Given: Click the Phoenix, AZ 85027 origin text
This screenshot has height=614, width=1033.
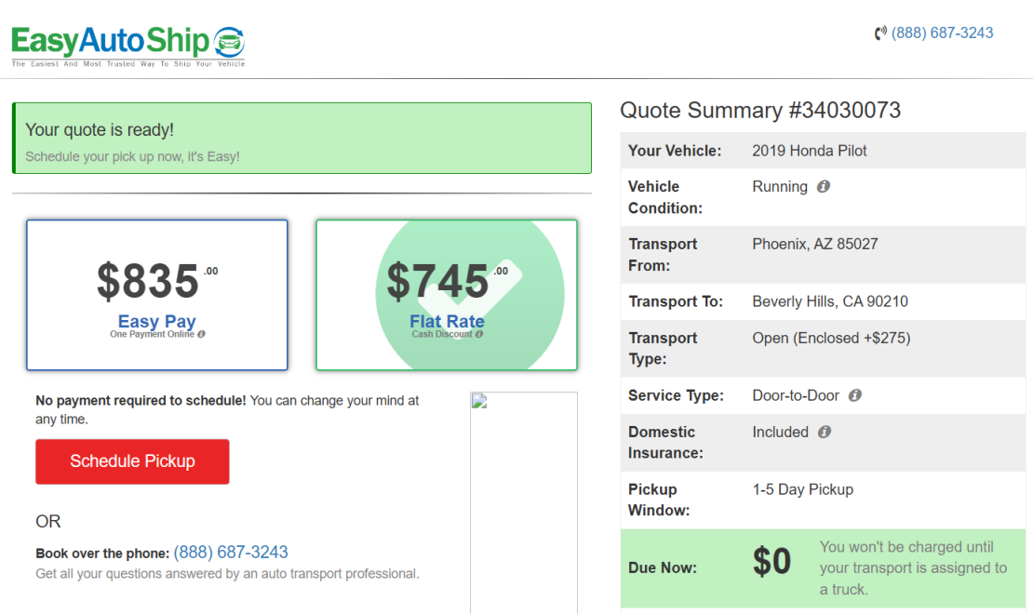Looking at the screenshot, I should click(815, 245).
